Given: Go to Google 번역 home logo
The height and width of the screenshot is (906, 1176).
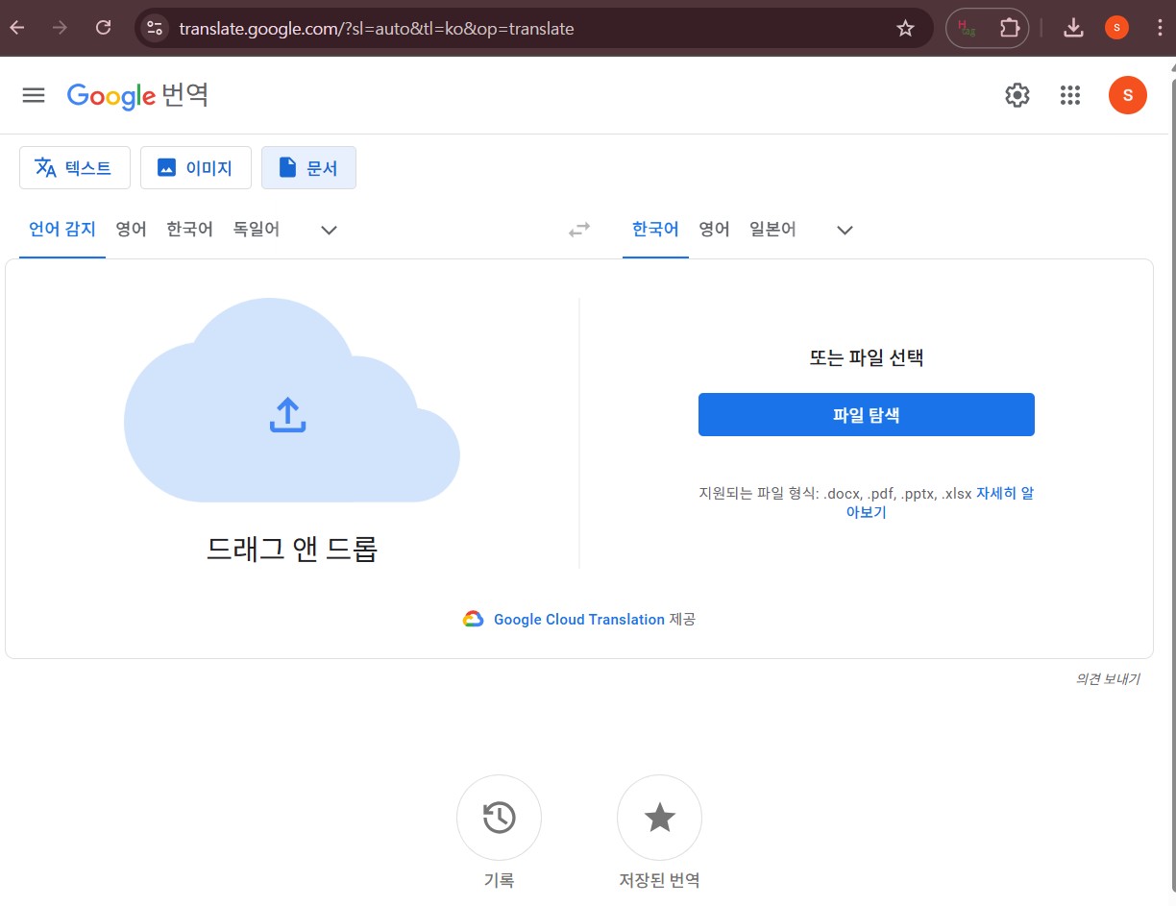Looking at the screenshot, I should 137,95.
